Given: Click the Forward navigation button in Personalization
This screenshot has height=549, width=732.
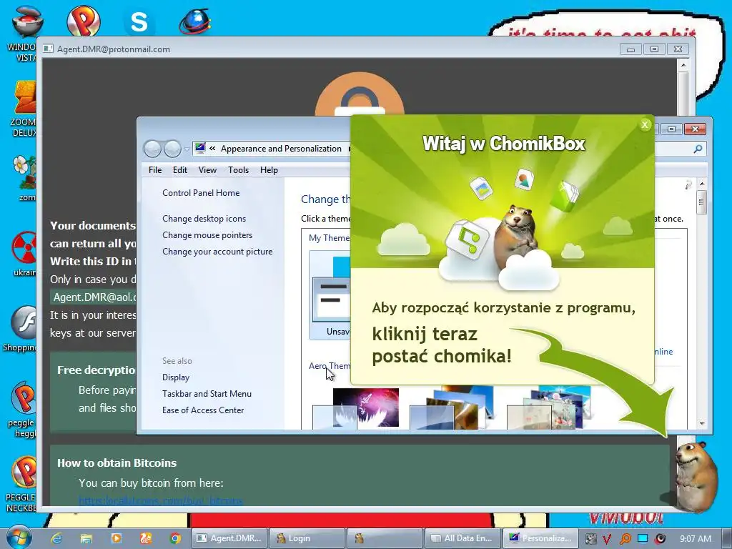Looking at the screenshot, I should 172,149.
